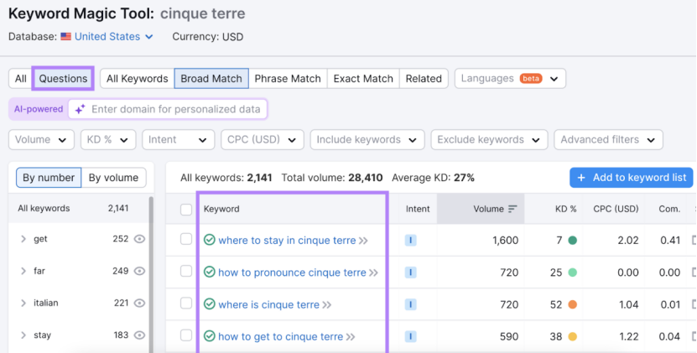Expand the 'far' keyword group

[x=23, y=271]
